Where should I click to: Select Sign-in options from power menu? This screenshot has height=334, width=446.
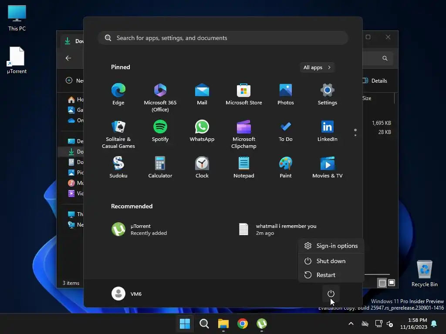tap(331, 246)
